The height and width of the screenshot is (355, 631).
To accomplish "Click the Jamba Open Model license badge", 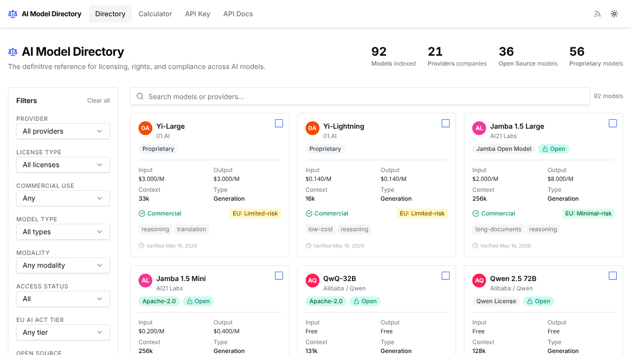I will (504, 149).
